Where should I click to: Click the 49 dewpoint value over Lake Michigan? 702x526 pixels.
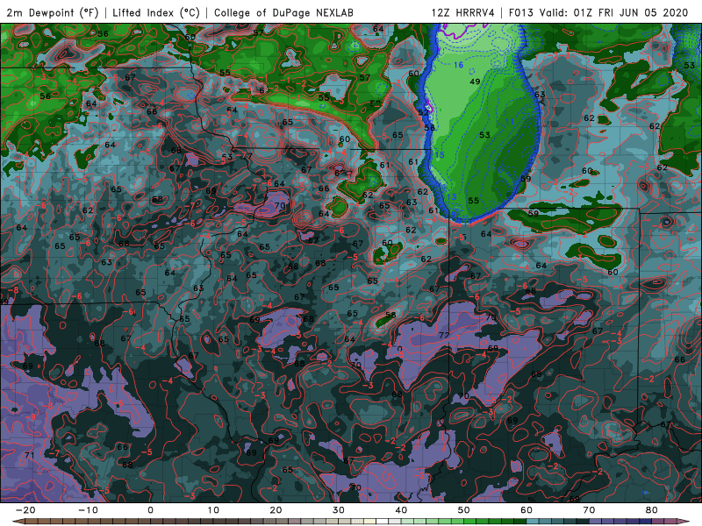pyautogui.click(x=475, y=82)
